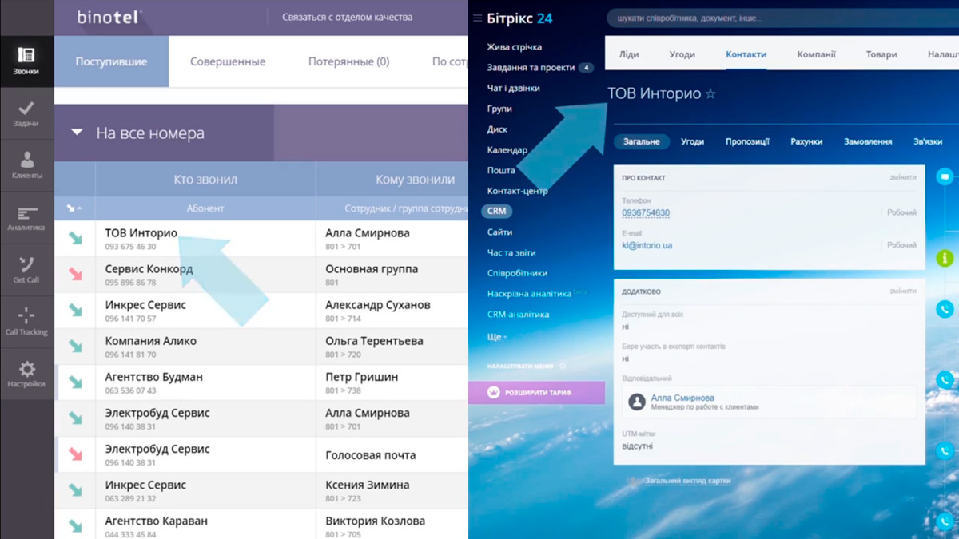Click the crown icon on Розширити тариф
Screen dimensions: 959x539
pos(493,393)
